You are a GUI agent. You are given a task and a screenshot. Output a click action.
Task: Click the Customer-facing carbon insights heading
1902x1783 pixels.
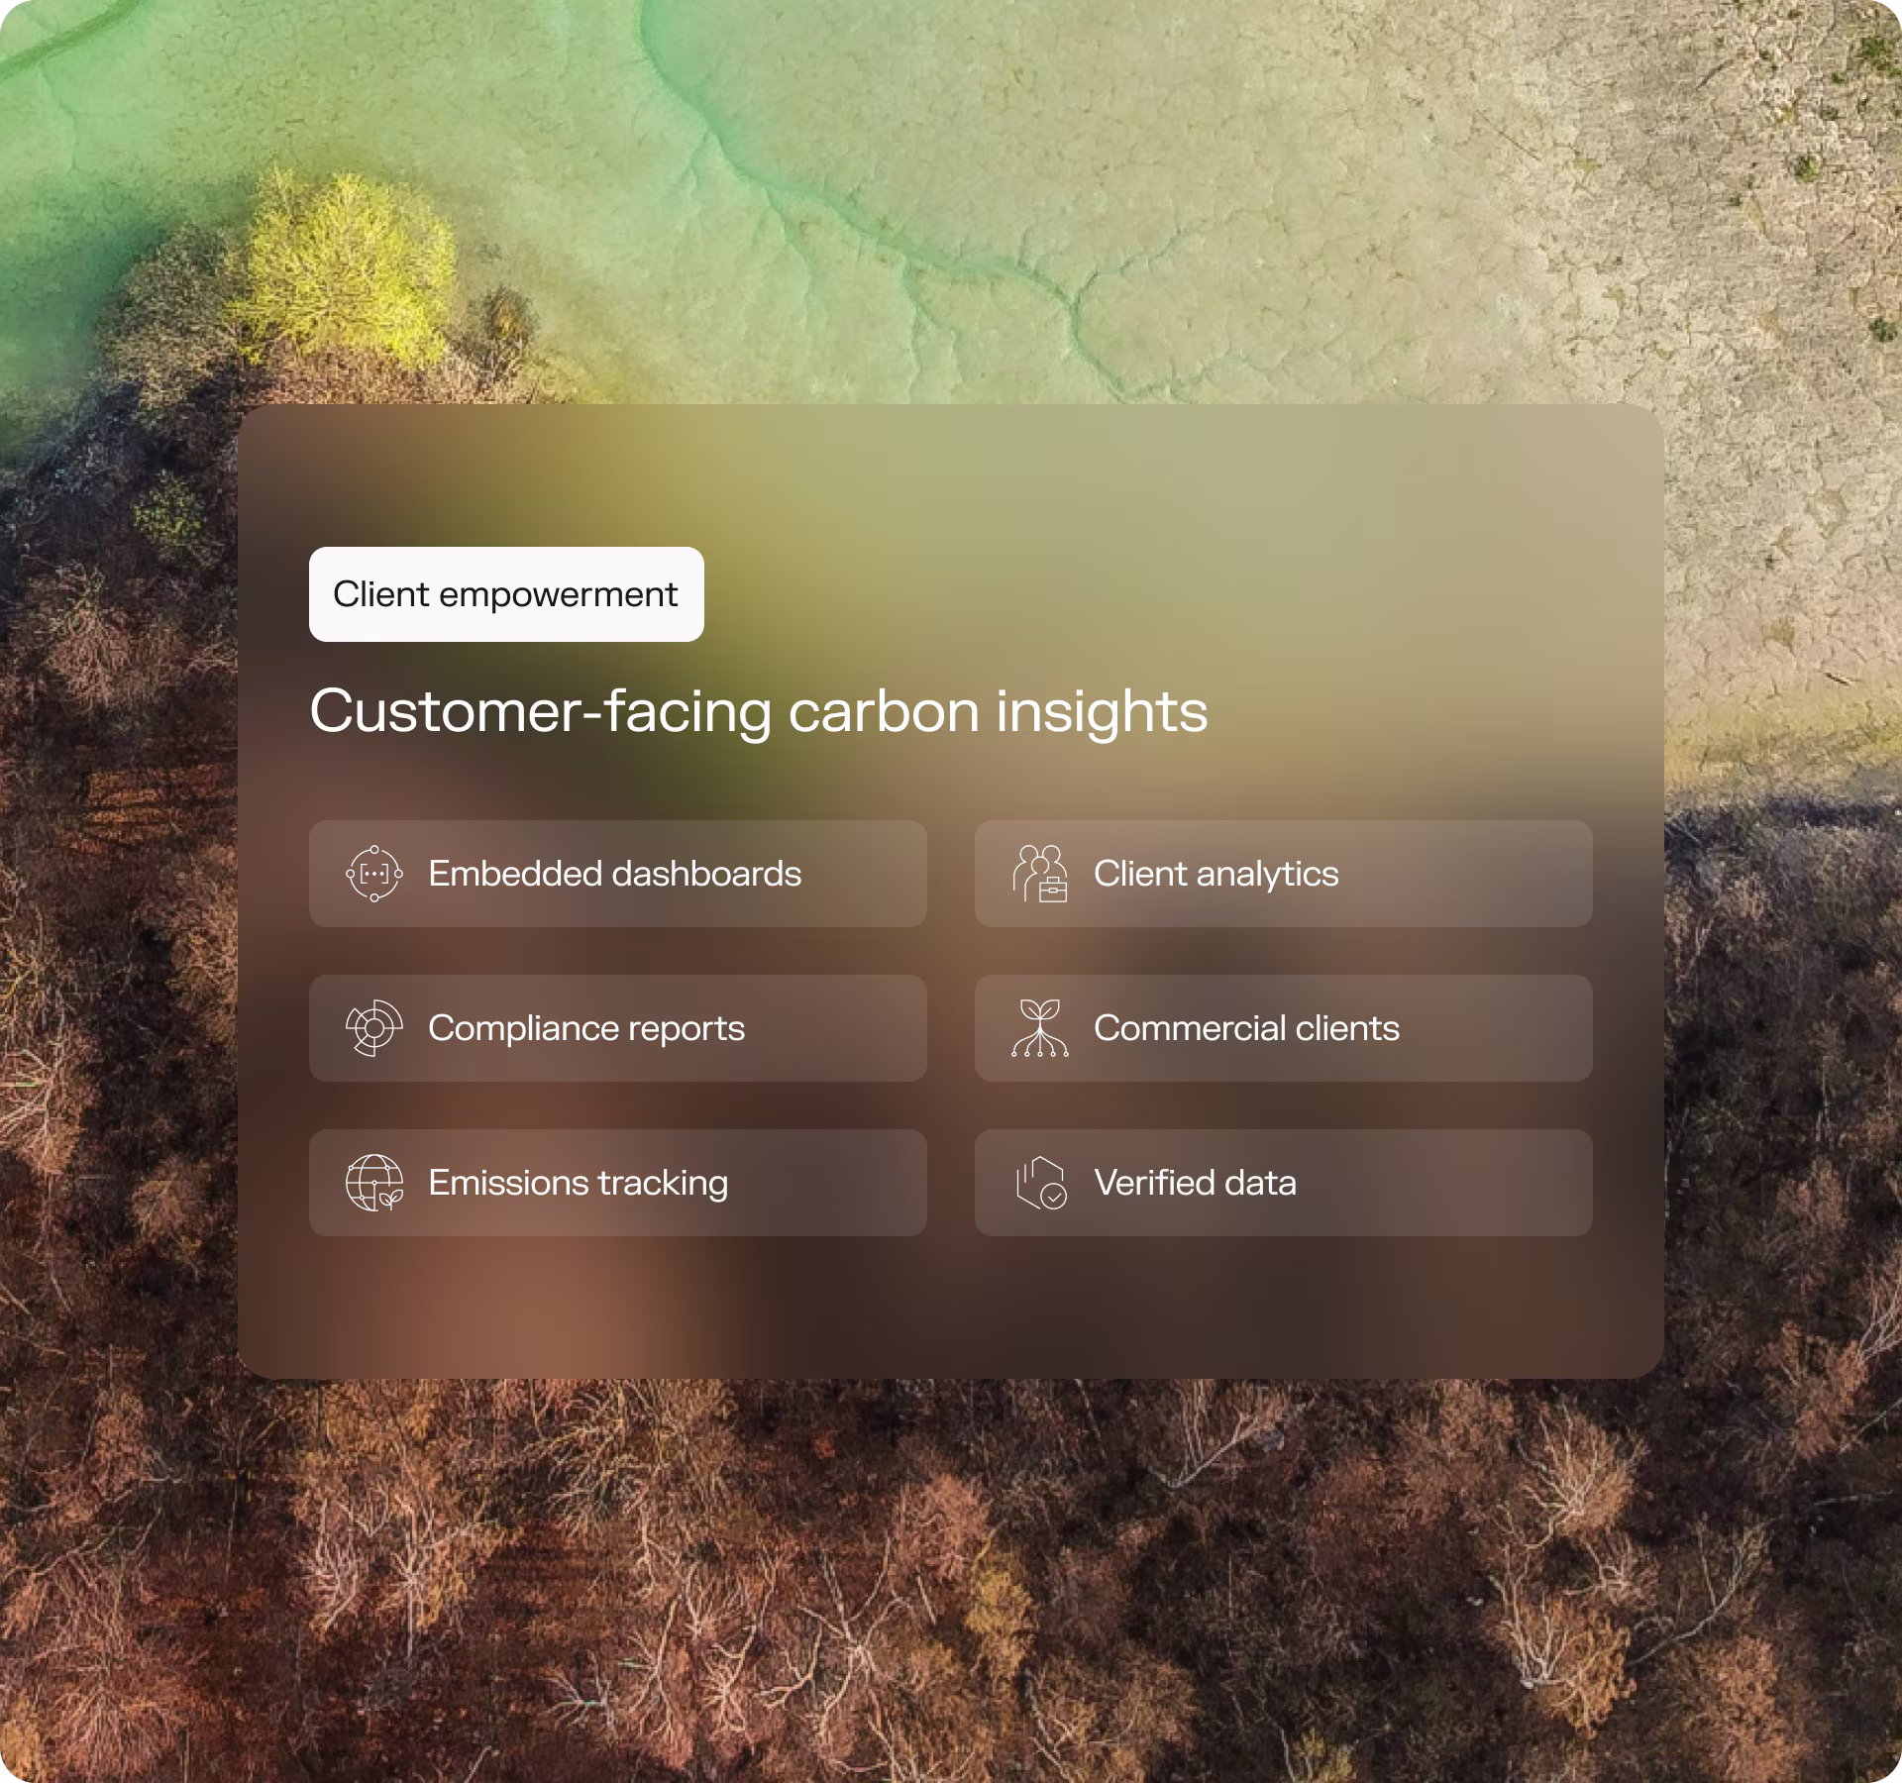point(758,711)
